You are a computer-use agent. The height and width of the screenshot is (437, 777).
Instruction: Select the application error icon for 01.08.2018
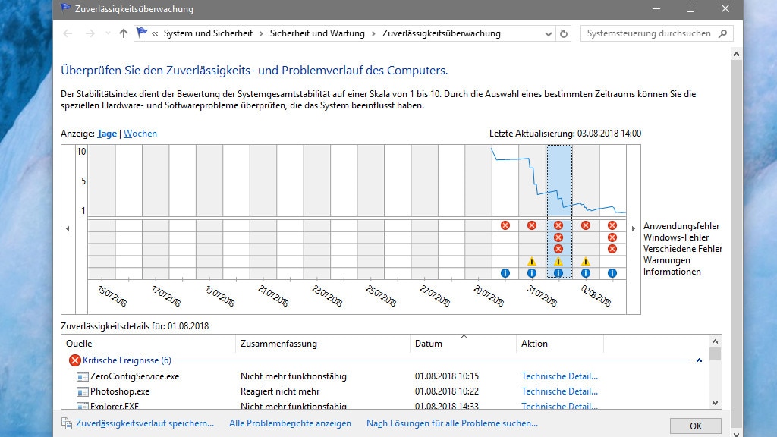(558, 225)
